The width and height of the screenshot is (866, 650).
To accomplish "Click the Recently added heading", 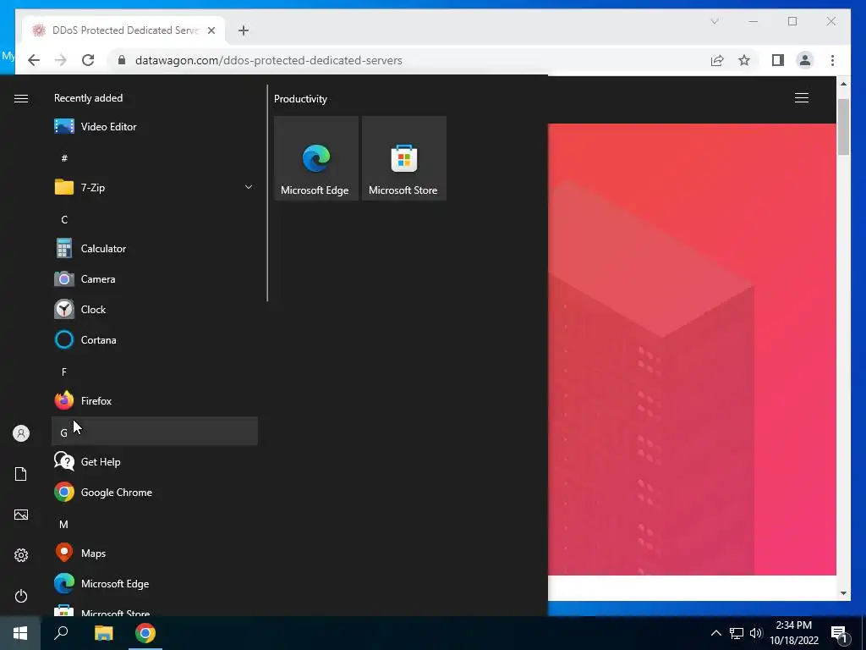I will tap(88, 98).
